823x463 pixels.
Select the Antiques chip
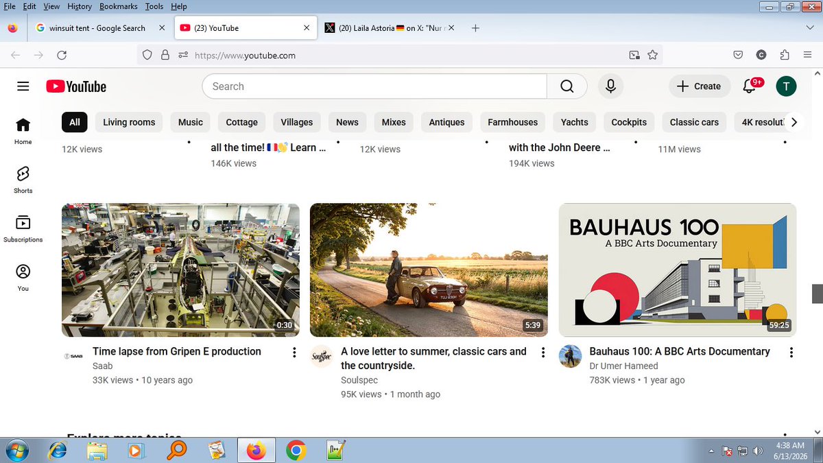click(447, 122)
